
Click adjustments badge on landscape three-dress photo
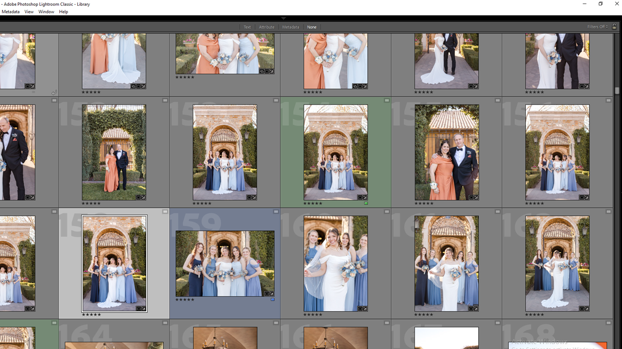point(271,71)
